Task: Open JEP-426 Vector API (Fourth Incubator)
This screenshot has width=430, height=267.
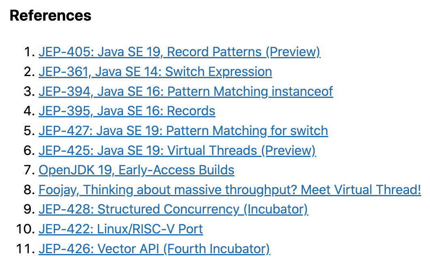Action: (154, 249)
